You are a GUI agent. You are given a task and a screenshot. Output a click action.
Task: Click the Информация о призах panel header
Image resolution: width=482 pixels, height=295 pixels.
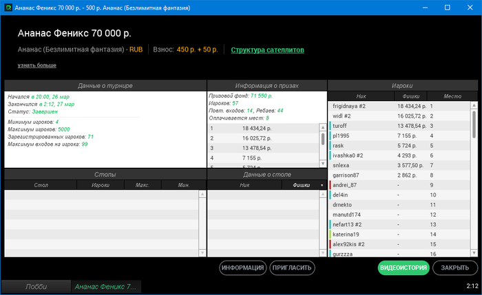pos(267,86)
